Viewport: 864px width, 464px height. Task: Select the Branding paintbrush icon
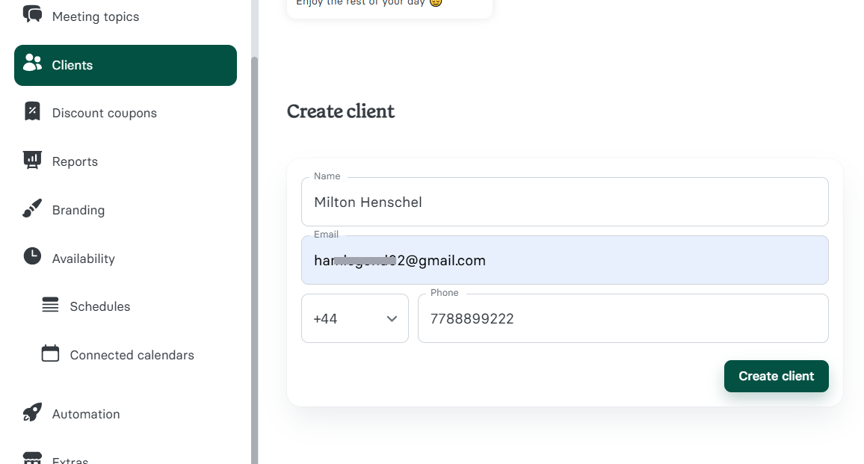(32, 209)
